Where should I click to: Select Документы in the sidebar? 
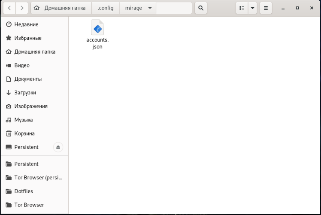coord(28,79)
